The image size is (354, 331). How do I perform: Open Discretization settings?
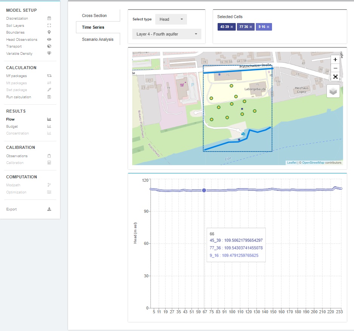click(49, 18)
